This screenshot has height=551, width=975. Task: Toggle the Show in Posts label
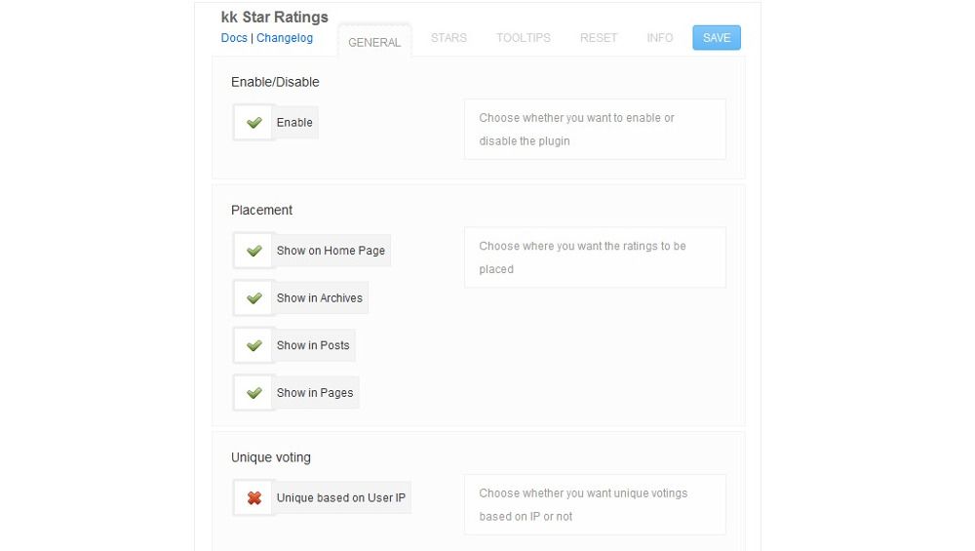tap(313, 345)
